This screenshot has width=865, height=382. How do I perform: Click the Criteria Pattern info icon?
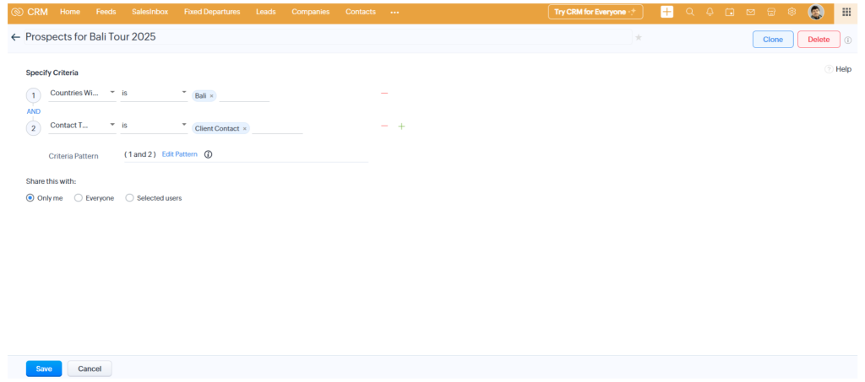pyautogui.click(x=208, y=154)
